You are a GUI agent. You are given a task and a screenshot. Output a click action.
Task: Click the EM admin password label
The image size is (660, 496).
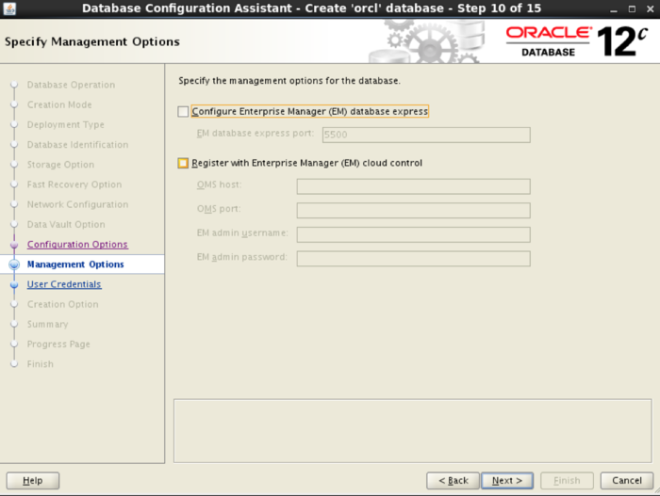(242, 257)
